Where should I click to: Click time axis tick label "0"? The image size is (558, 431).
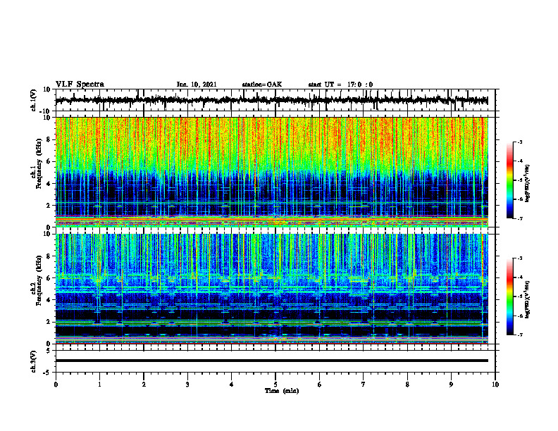coord(56,385)
